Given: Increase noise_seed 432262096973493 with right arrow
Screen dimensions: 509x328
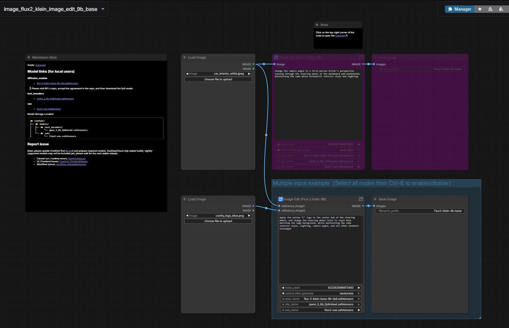Looking at the screenshot, I should [359, 288].
